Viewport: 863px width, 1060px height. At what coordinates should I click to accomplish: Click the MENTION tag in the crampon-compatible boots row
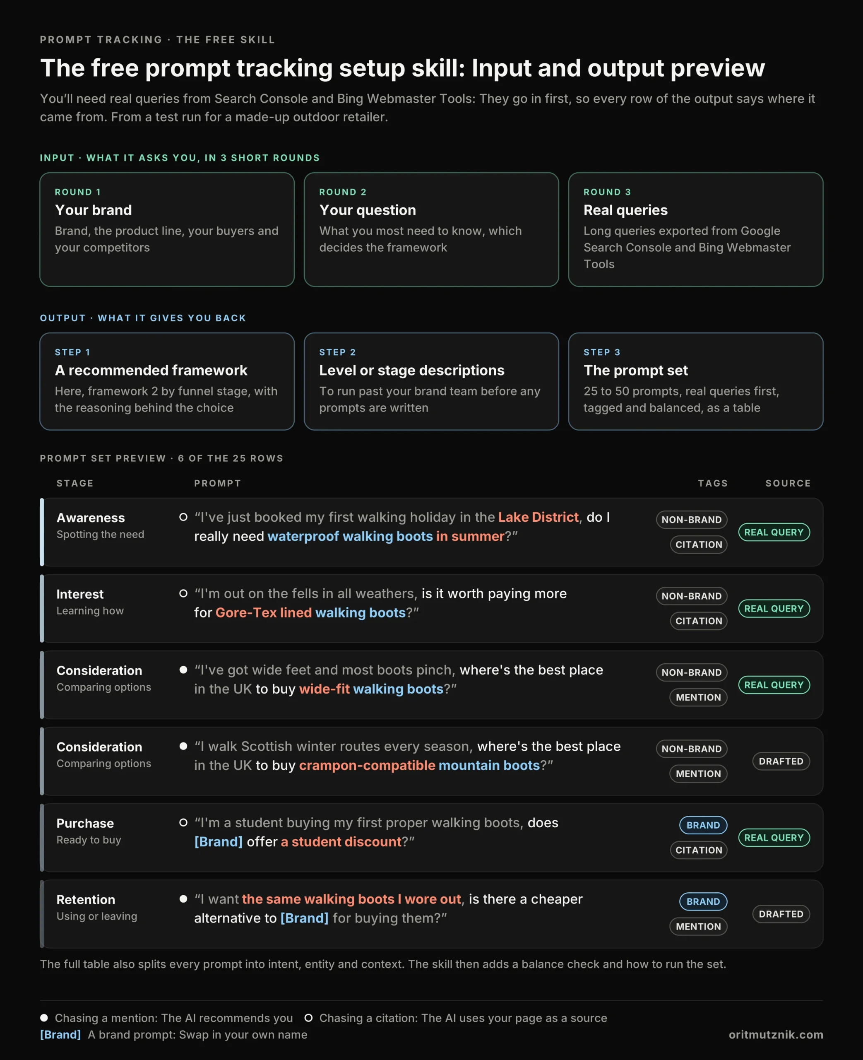coord(698,773)
